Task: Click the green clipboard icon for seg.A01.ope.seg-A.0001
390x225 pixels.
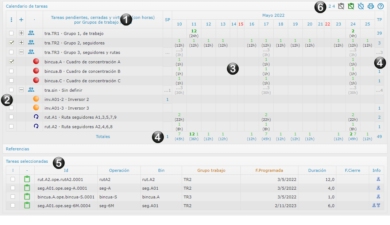Action: click(x=27, y=188)
